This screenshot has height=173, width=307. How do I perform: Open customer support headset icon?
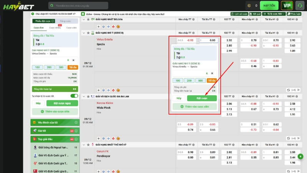click(x=300, y=5)
